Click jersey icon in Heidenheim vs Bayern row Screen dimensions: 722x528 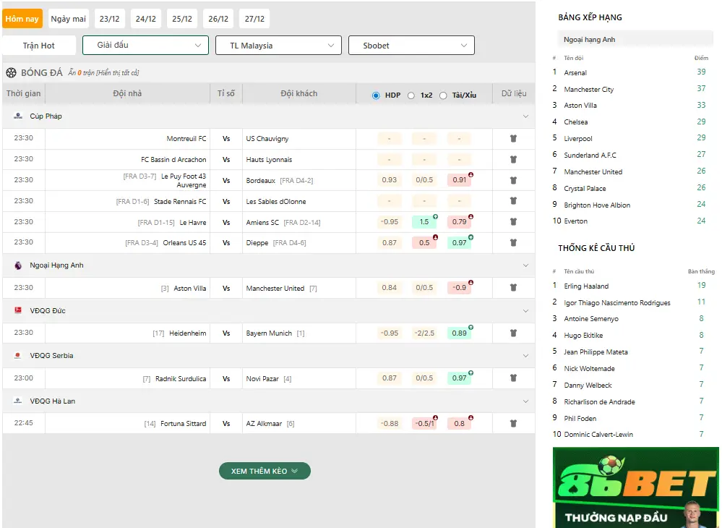pyautogui.click(x=513, y=333)
